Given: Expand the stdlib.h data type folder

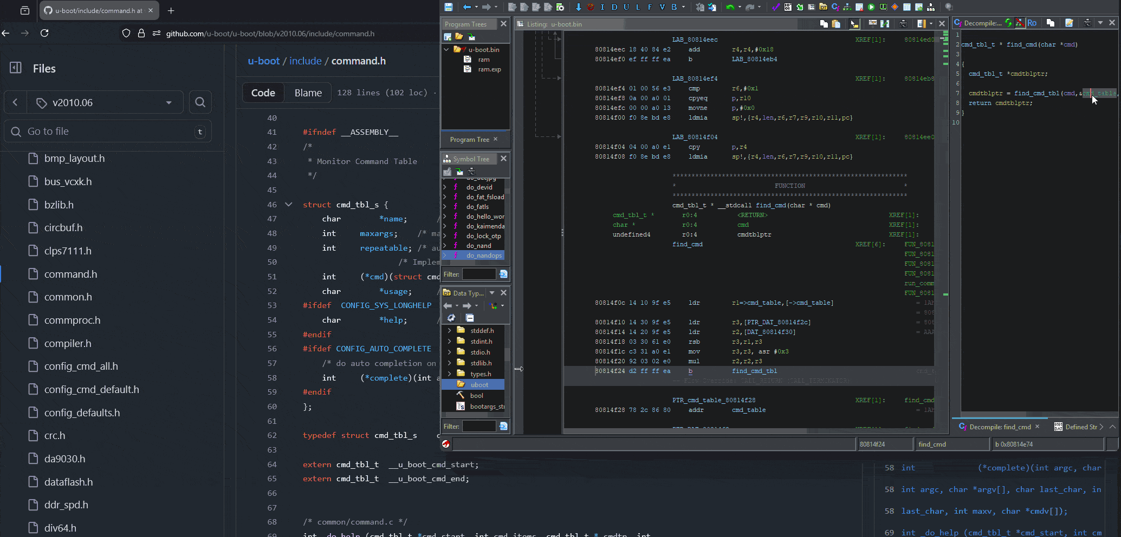Looking at the screenshot, I should [x=449, y=363].
